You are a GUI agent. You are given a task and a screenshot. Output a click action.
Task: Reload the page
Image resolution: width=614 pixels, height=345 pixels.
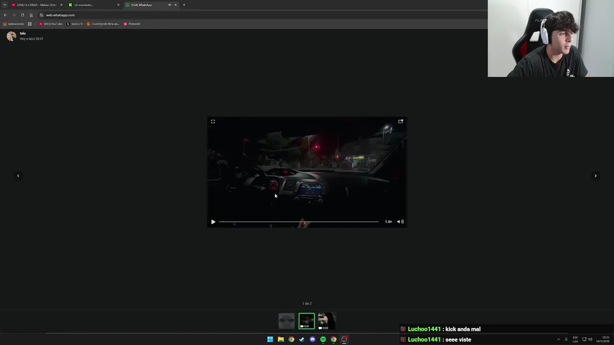[22, 15]
